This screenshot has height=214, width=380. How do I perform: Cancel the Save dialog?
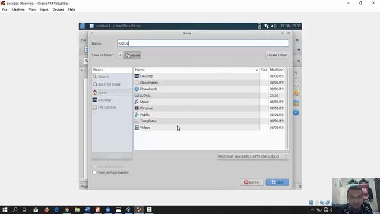tap(252, 182)
